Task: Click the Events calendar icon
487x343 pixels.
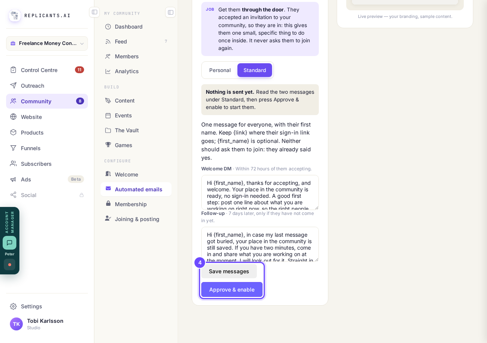Action: click(108, 115)
